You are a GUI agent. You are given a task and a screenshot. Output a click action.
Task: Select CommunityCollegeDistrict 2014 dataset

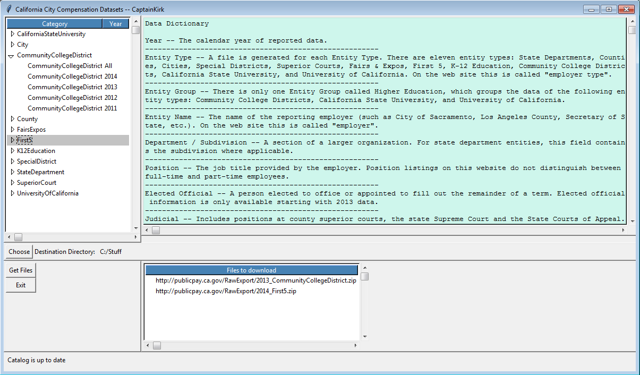(72, 76)
